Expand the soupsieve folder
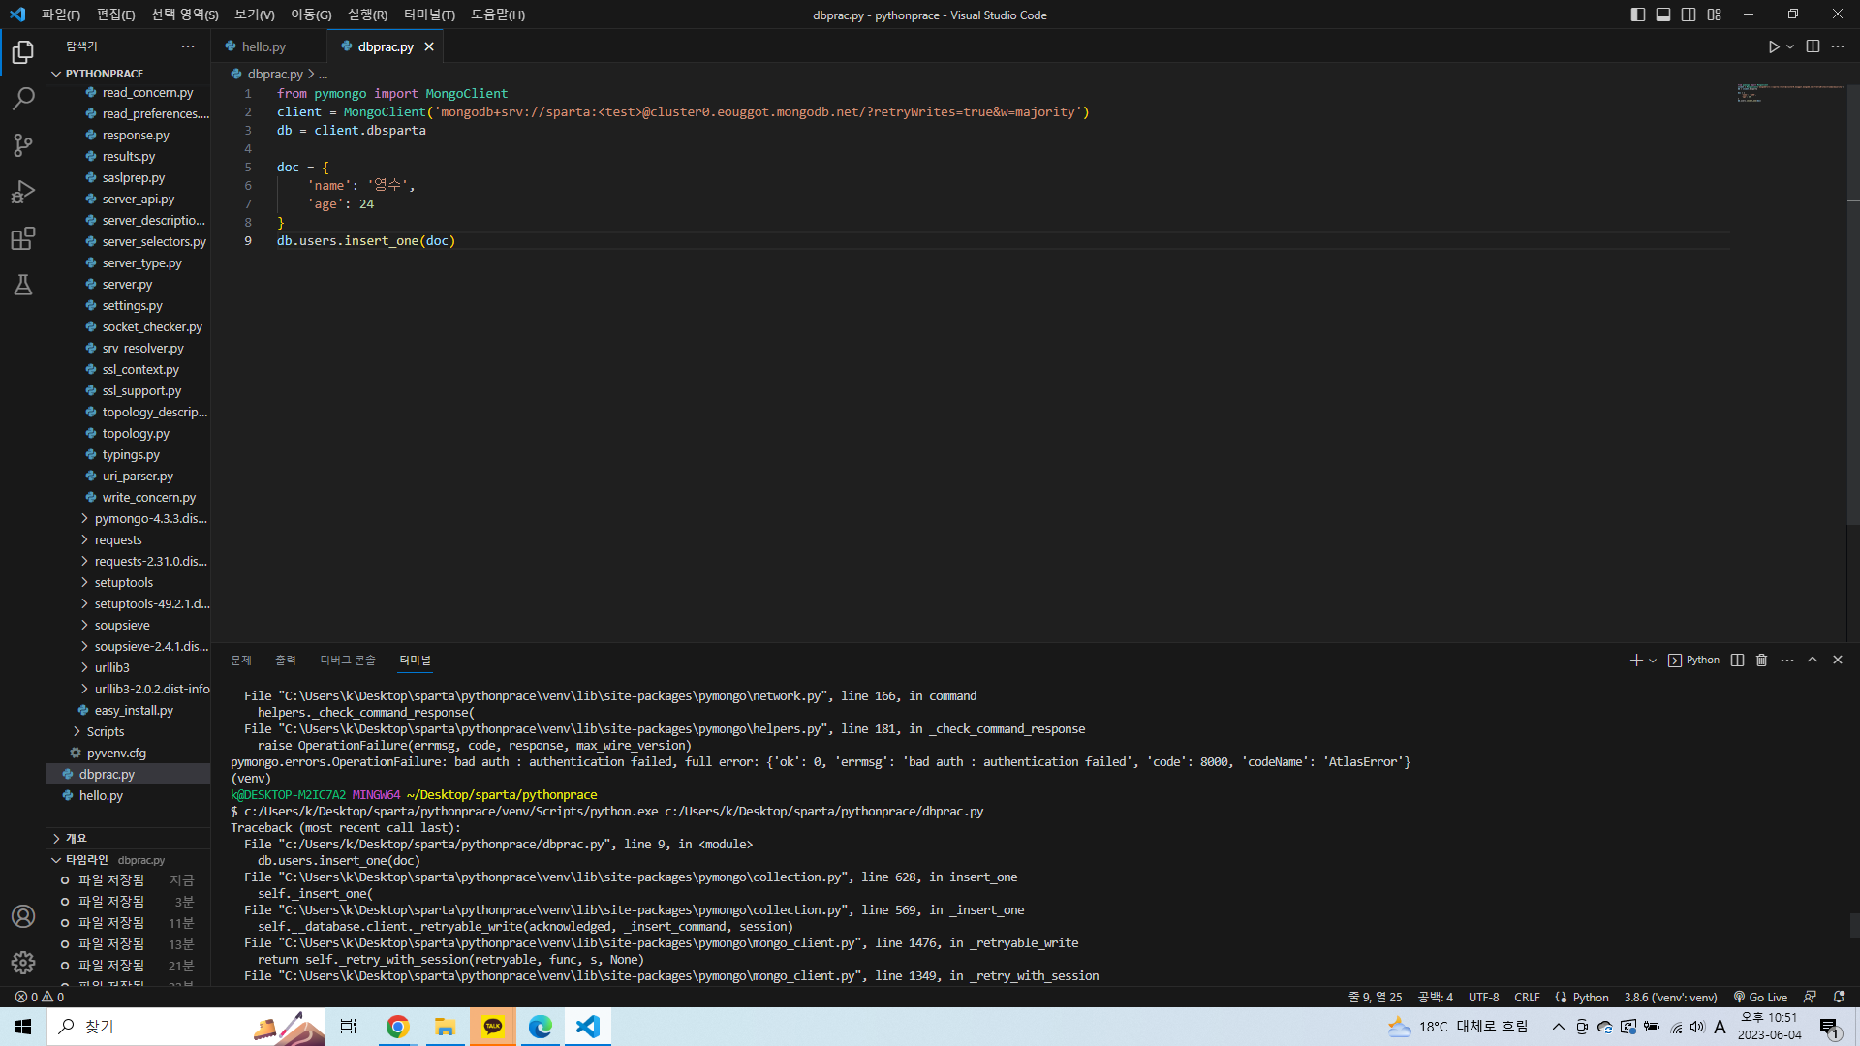 [x=129, y=626]
